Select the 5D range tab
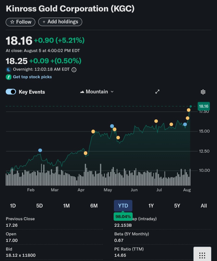This screenshot has height=261, width=217. [40, 206]
